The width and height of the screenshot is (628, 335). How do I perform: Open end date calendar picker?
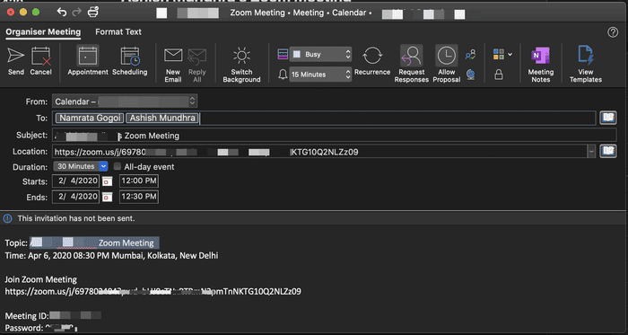point(107,197)
